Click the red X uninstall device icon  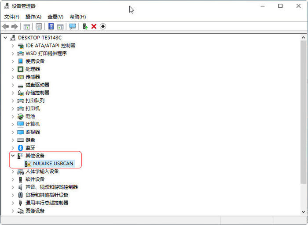click(x=94, y=27)
